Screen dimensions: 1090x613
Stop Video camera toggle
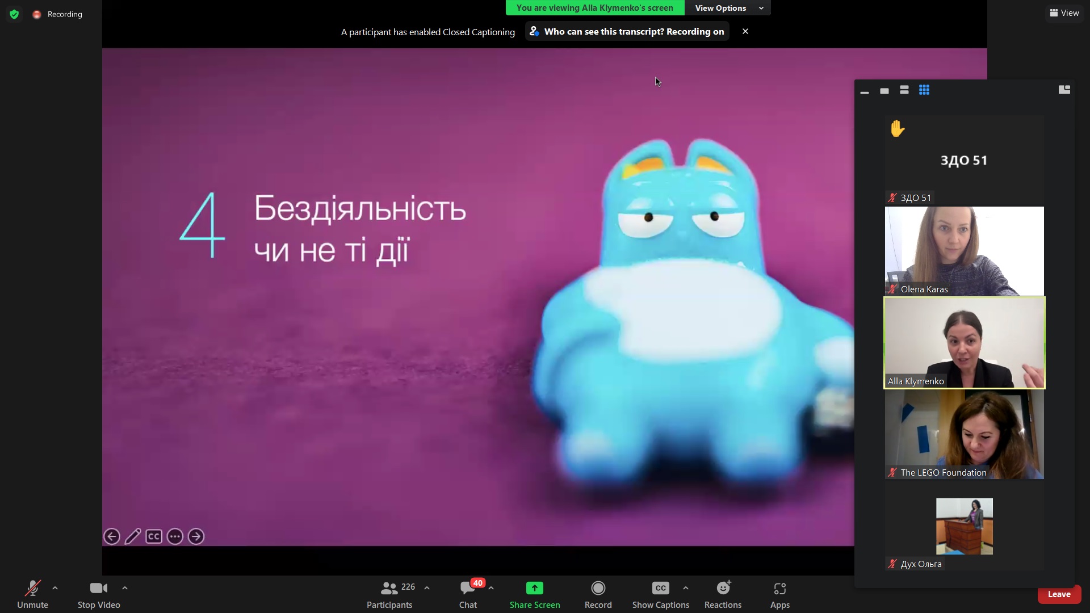click(x=98, y=589)
